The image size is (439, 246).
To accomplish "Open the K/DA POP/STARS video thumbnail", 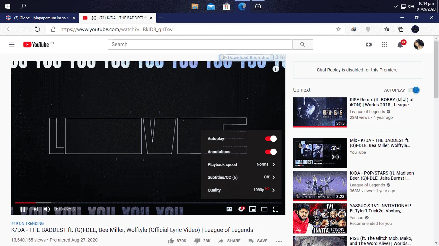I will (x=320, y=186).
